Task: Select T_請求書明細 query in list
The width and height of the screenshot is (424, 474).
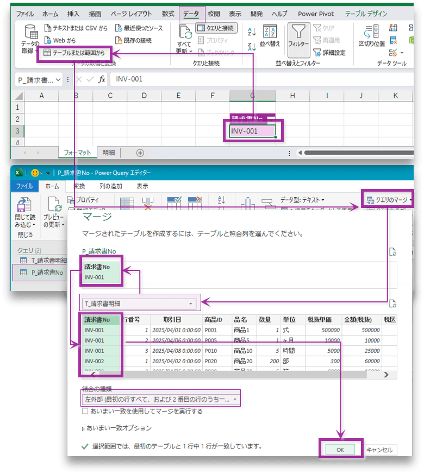Action: pos(43,260)
